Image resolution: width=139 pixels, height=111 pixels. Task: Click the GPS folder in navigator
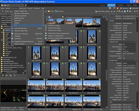6,36
